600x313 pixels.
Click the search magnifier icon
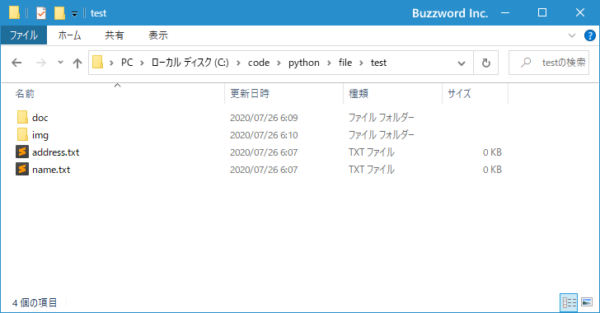526,62
